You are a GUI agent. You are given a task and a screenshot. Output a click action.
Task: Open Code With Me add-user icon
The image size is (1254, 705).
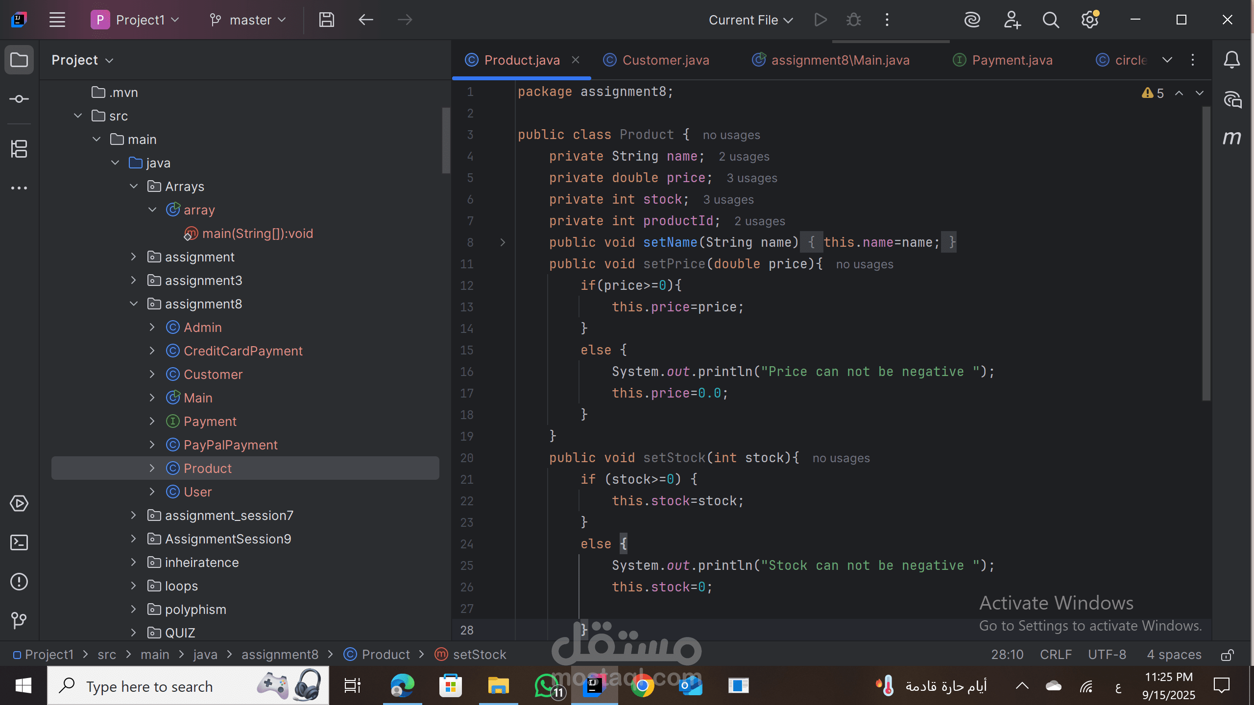pos(1012,20)
